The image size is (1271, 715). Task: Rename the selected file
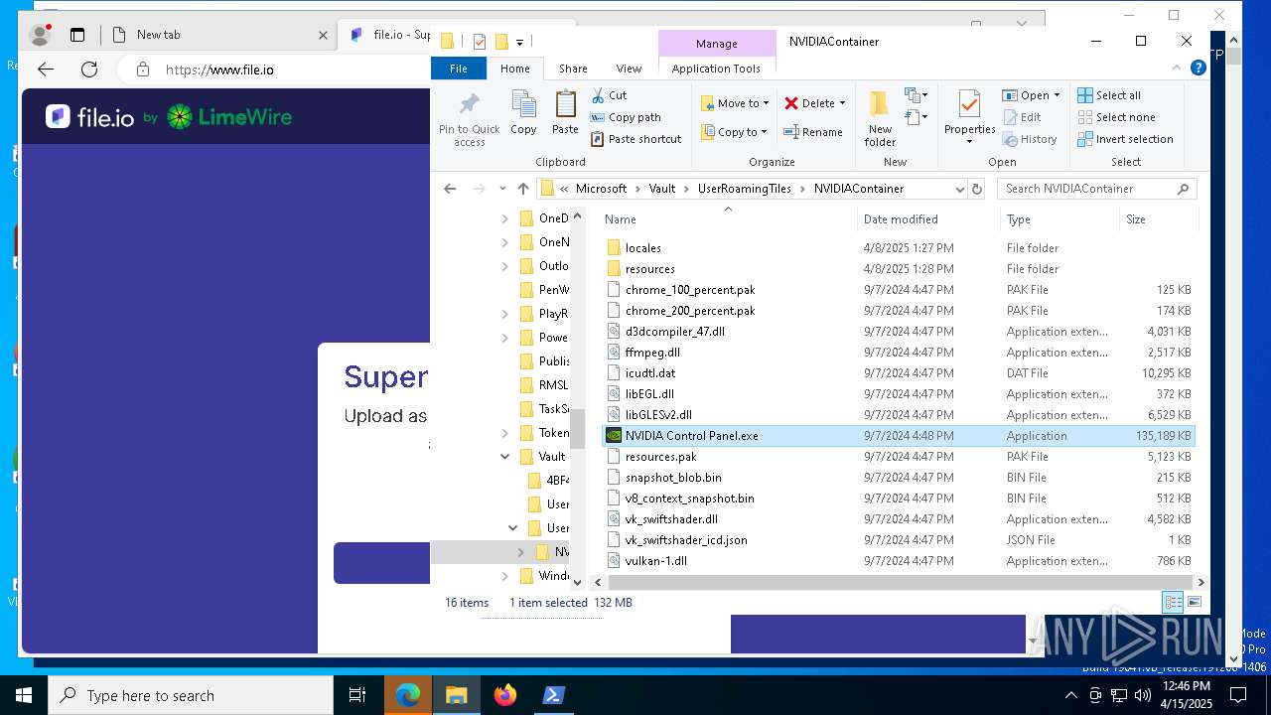(813, 132)
